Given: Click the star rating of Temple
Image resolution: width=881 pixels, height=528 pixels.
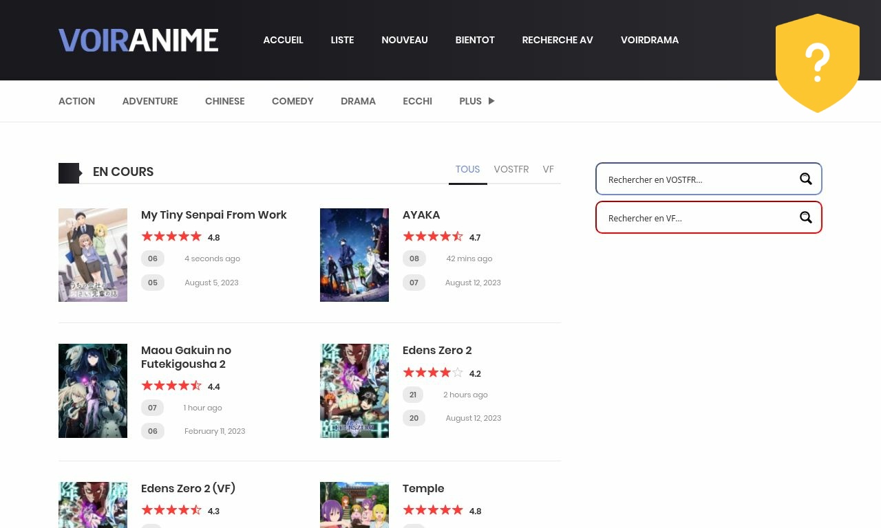Looking at the screenshot, I should [433, 509].
